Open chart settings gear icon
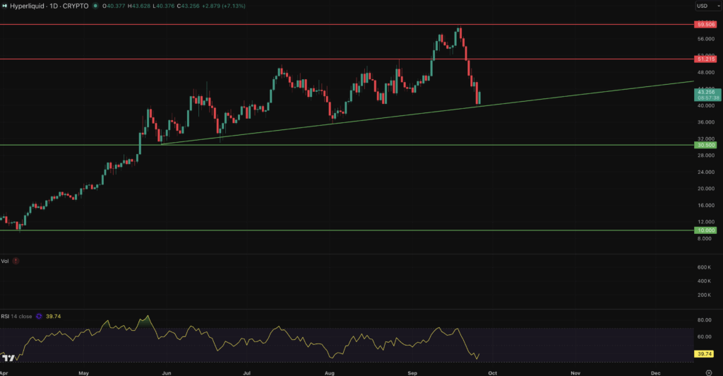The image size is (723, 376). 709,372
